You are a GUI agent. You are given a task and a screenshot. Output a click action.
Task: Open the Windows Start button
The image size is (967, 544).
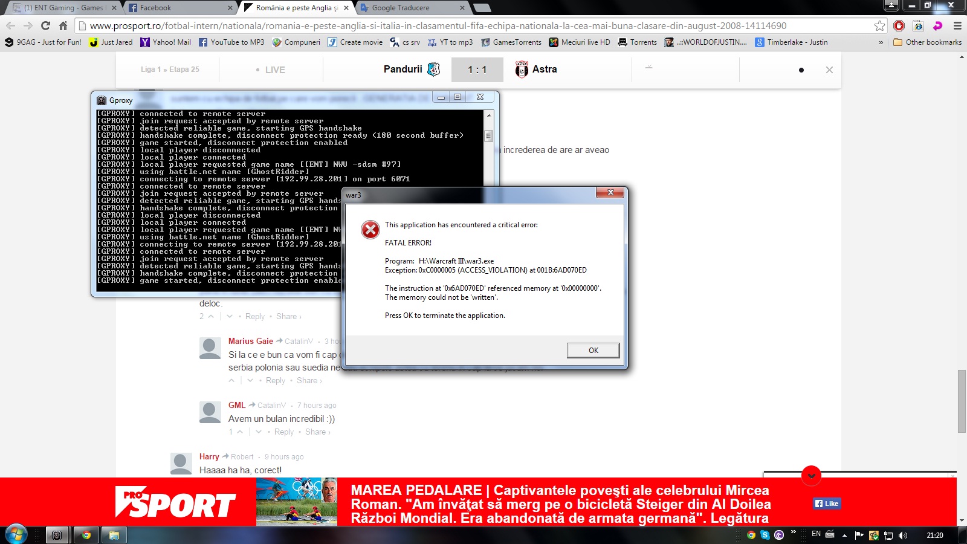(16, 535)
